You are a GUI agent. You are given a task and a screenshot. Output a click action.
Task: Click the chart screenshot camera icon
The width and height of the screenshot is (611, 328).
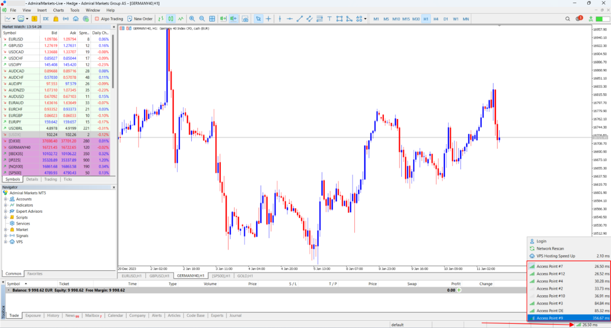click(245, 19)
